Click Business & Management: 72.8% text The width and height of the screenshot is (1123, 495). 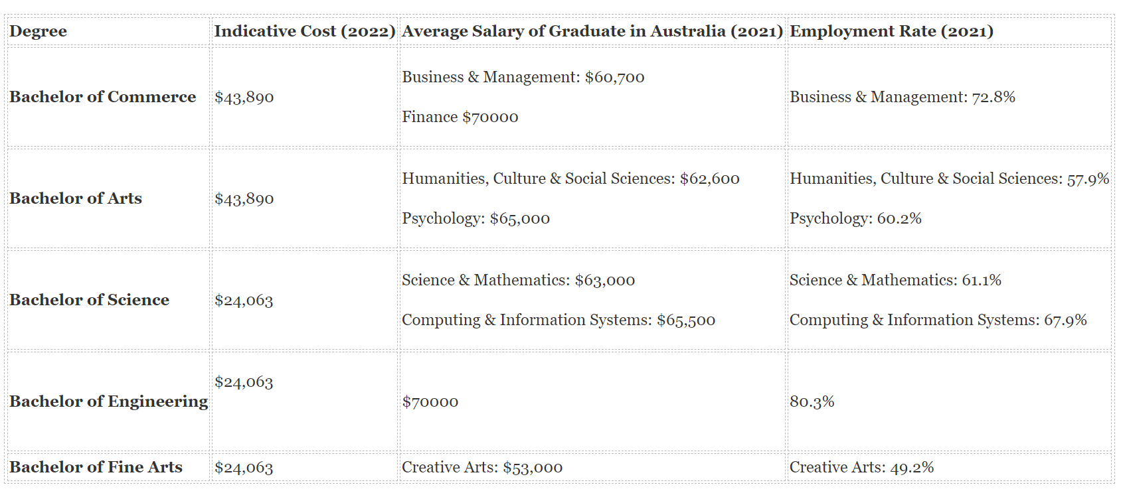pyautogui.click(x=903, y=97)
